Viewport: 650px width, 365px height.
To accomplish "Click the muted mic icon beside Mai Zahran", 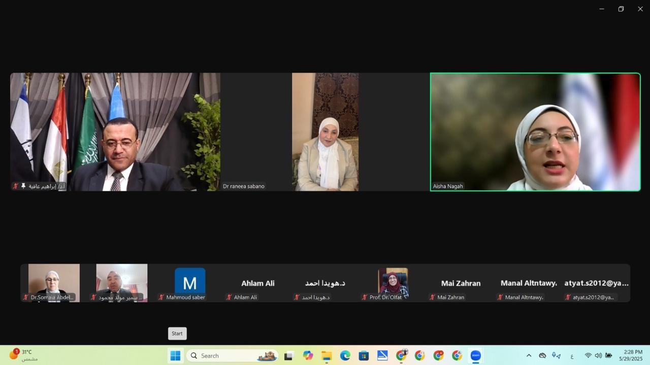I will point(433,297).
